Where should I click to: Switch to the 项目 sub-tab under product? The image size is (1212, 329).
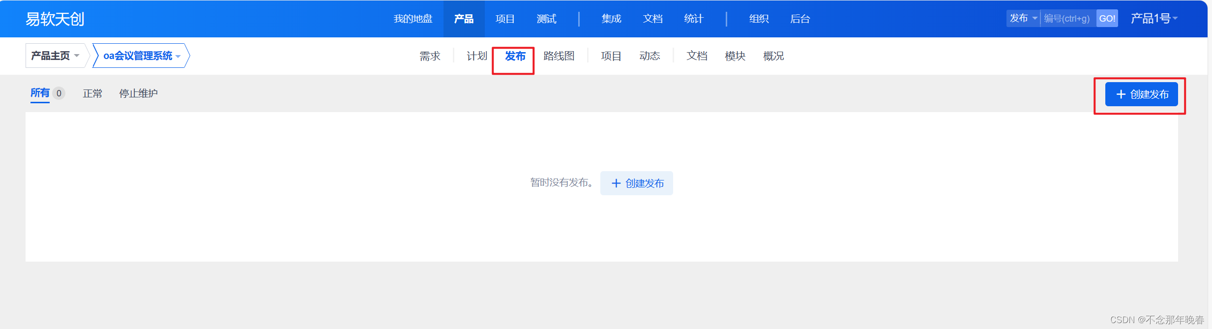pos(611,56)
